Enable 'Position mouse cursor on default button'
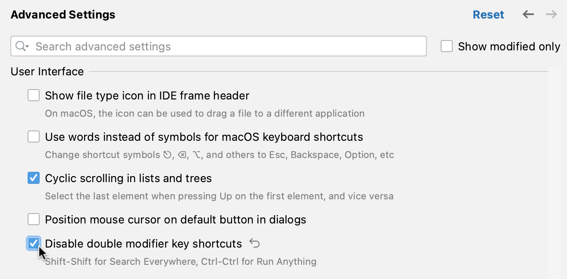This screenshot has width=567, height=279. tap(34, 219)
